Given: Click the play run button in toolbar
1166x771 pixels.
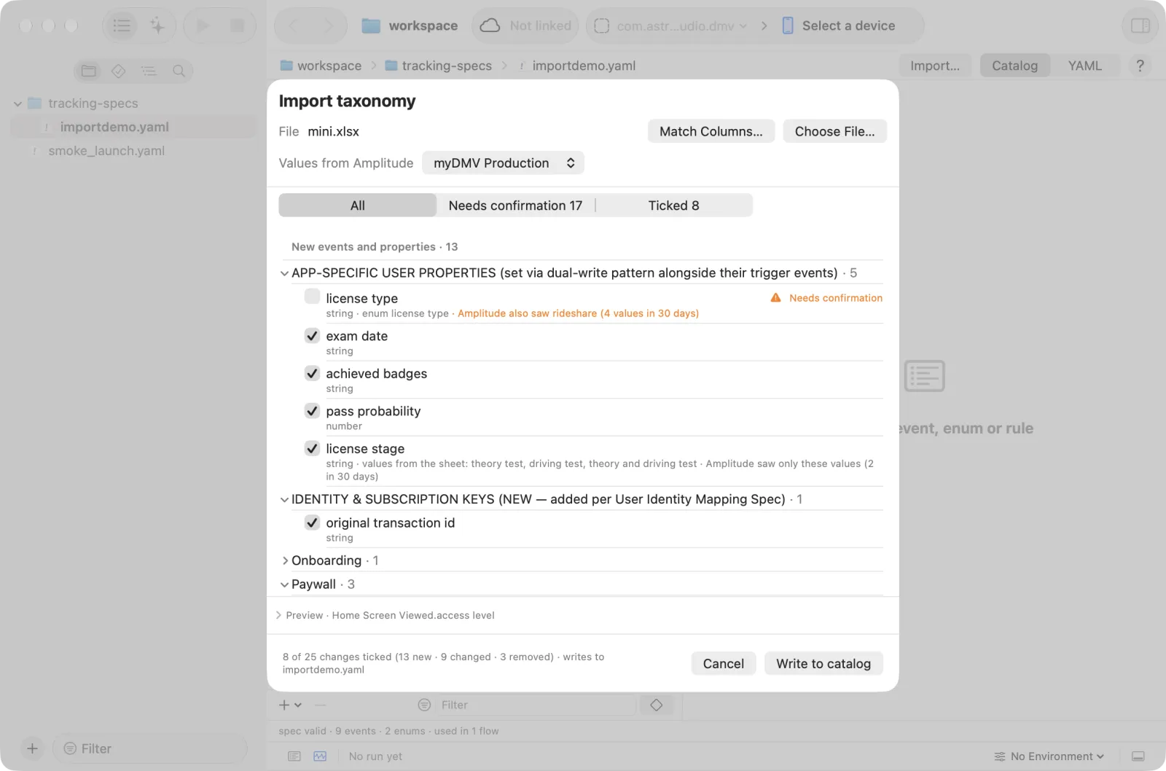Looking at the screenshot, I should [x=203, y=26].
